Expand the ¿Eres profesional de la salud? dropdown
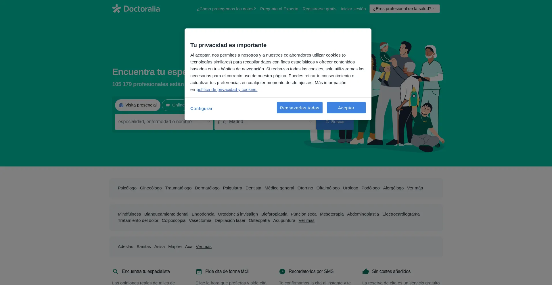 [x=404, y=9]
